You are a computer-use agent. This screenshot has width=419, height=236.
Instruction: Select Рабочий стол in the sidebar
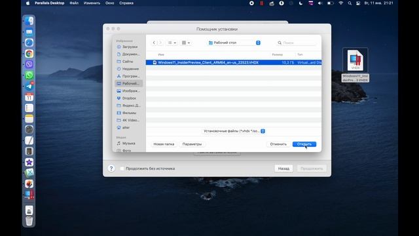[x=130, y=83]
